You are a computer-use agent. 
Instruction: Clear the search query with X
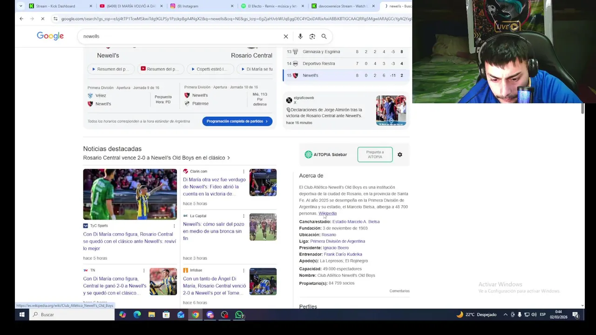286,36
